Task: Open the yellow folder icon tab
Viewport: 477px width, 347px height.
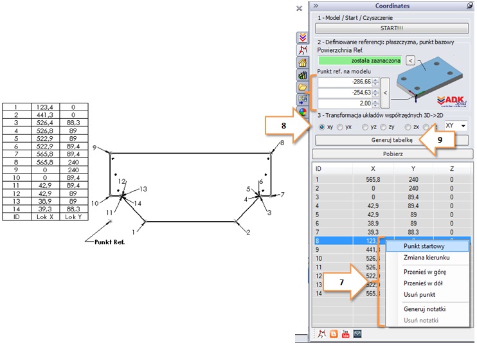Action: (302, 87)
